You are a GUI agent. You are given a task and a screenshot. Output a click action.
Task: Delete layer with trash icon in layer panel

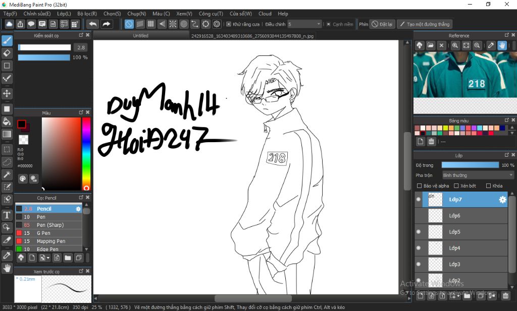(505, 295)
